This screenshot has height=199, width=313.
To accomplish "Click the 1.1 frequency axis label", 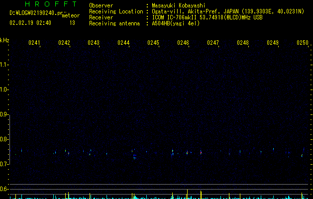I will (x=4, y=65).
